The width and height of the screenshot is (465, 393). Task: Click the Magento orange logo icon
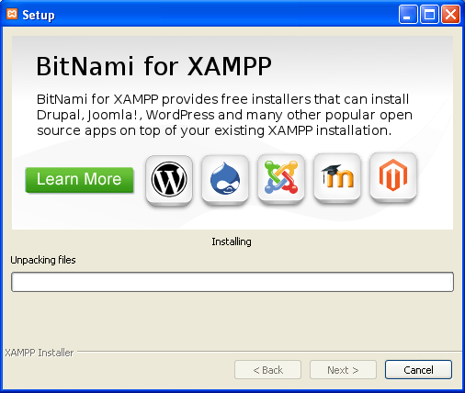(393, 176)
